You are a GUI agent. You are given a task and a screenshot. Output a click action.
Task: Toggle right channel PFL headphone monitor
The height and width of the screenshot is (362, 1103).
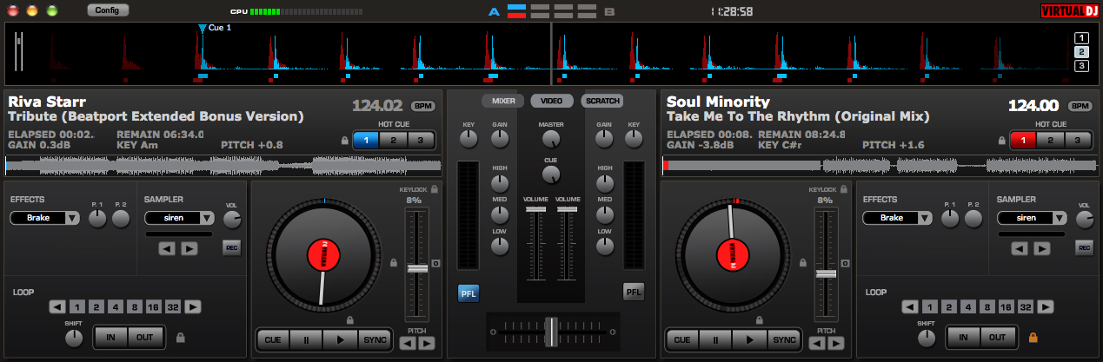click(634, 293)
